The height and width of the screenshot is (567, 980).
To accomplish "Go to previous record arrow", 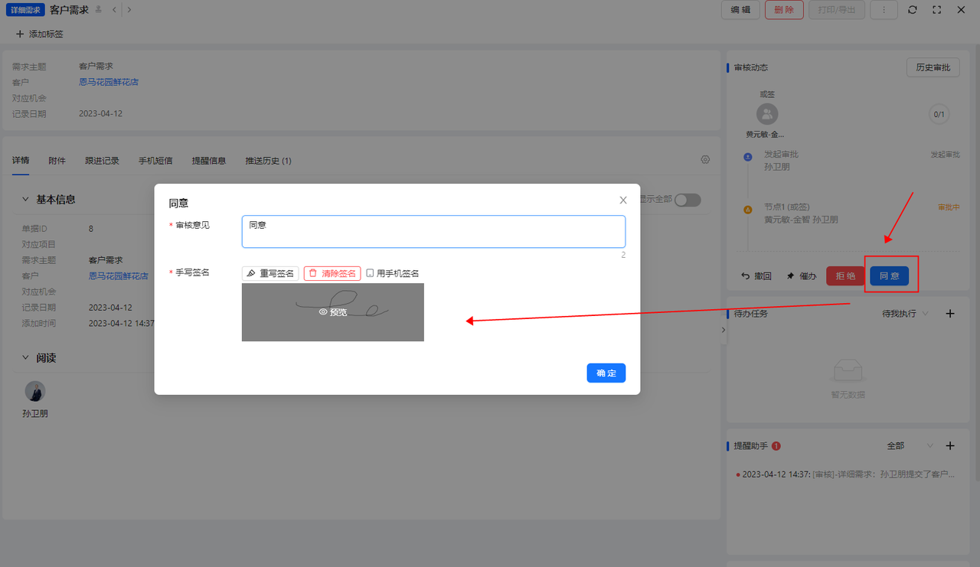I will click(114, 10).
